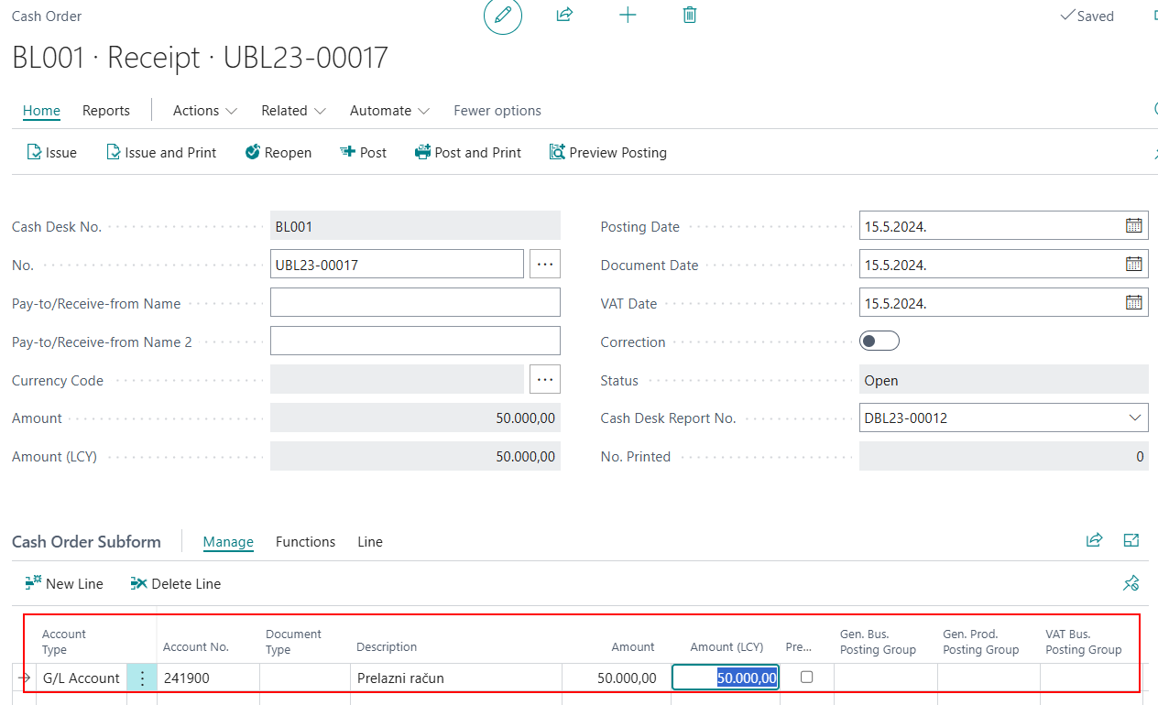Click Pay-to/Receive-from Name 2 input field

coord(415,341)
